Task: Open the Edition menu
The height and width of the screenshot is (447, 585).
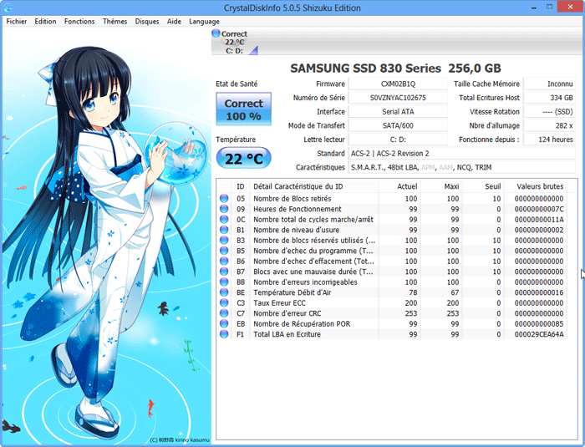Action: 45,21
